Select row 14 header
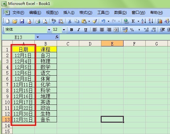 pos(7,125)
